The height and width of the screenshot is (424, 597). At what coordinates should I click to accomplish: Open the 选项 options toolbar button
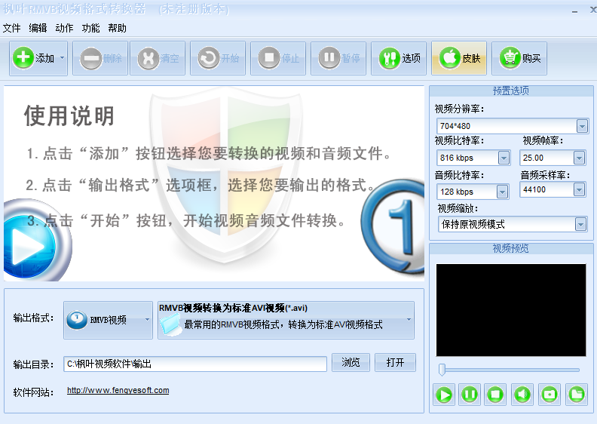(399, 58)
